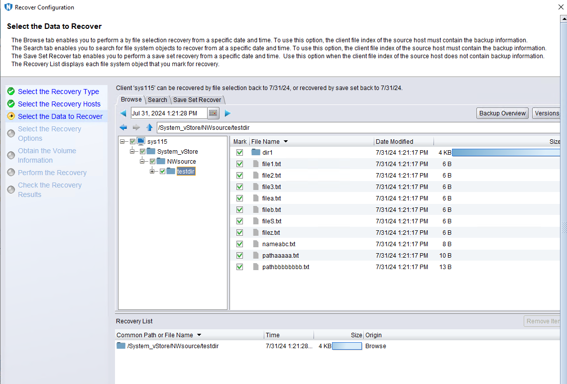Click the dir1 size bar
The image size is (567, 384).
point(506,152)
